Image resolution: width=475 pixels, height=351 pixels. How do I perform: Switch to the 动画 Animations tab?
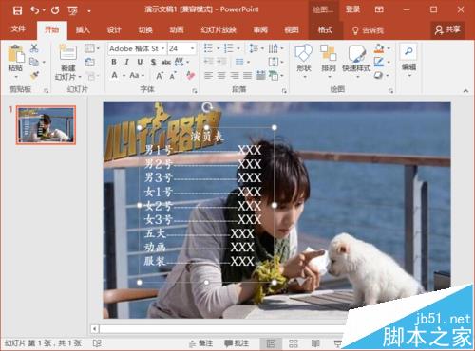click(177, 29)
